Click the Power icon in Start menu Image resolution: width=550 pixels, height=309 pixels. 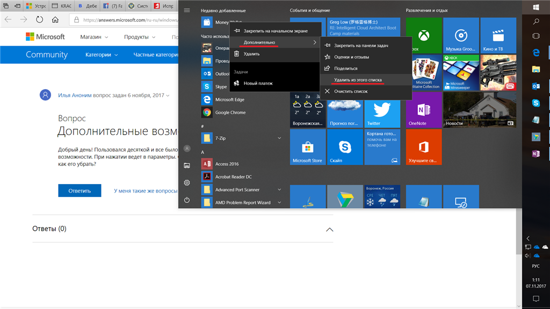coord(187,200)
